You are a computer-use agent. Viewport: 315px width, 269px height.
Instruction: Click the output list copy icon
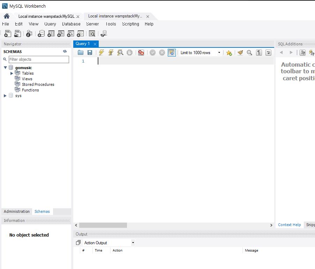(x=78, y=243)
